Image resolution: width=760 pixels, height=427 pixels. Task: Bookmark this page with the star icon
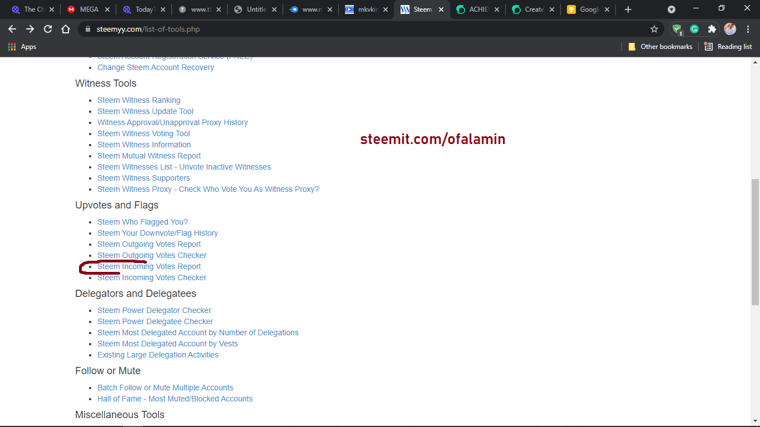click(654, 29)
